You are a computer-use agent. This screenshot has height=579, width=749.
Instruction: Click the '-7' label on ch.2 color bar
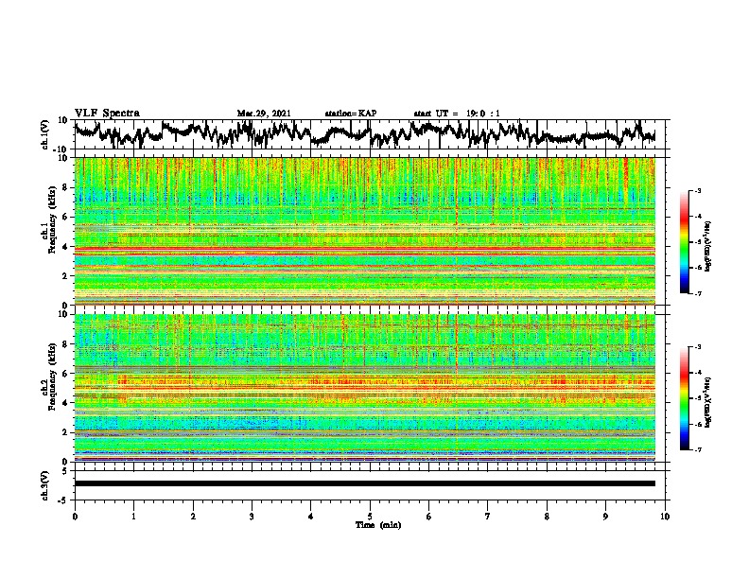pos(698,449)
